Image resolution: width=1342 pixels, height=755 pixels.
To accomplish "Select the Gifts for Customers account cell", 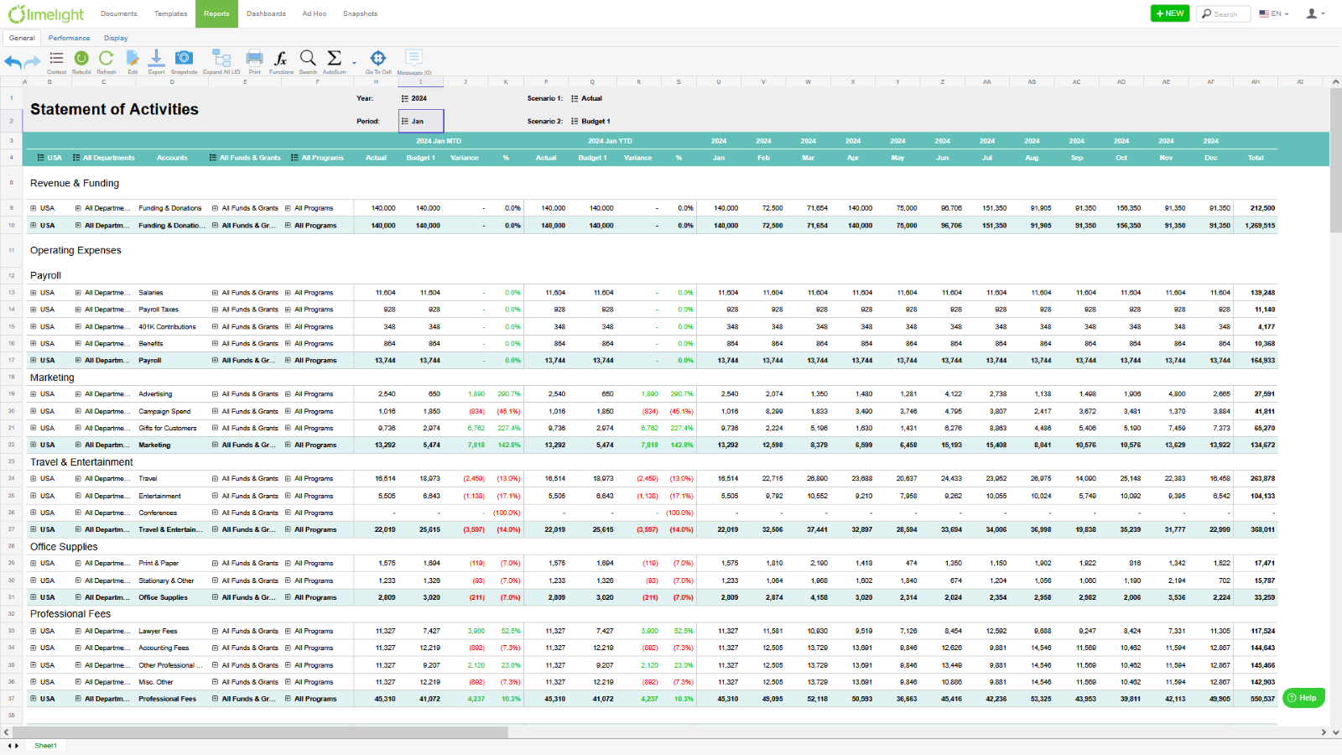I will point(168,428).
